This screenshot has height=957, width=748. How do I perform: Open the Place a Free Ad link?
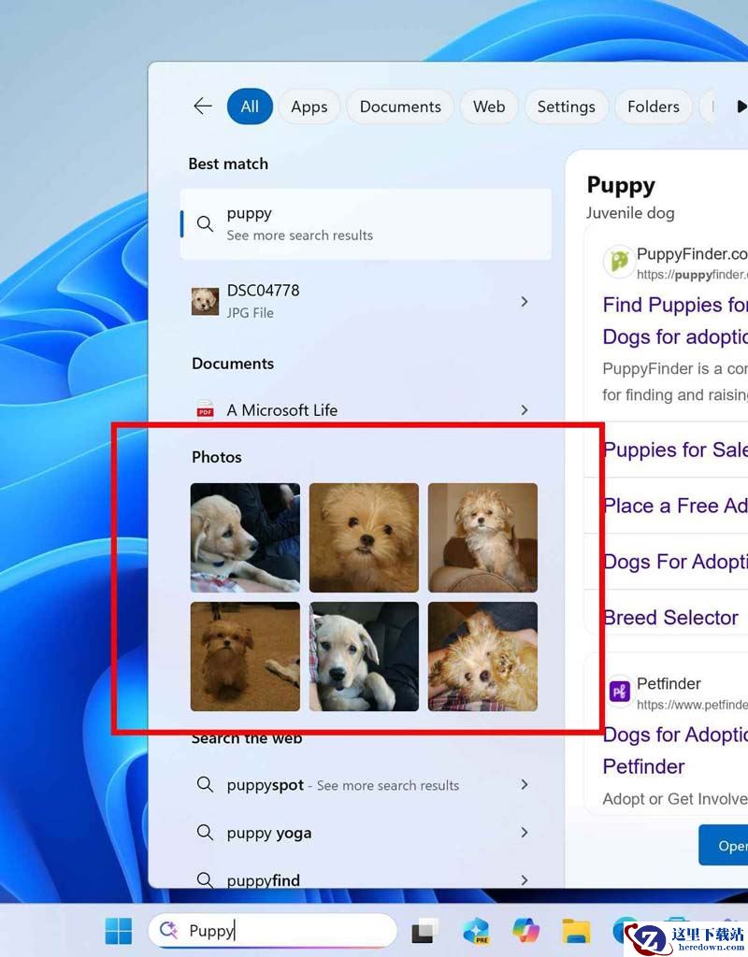675,506
